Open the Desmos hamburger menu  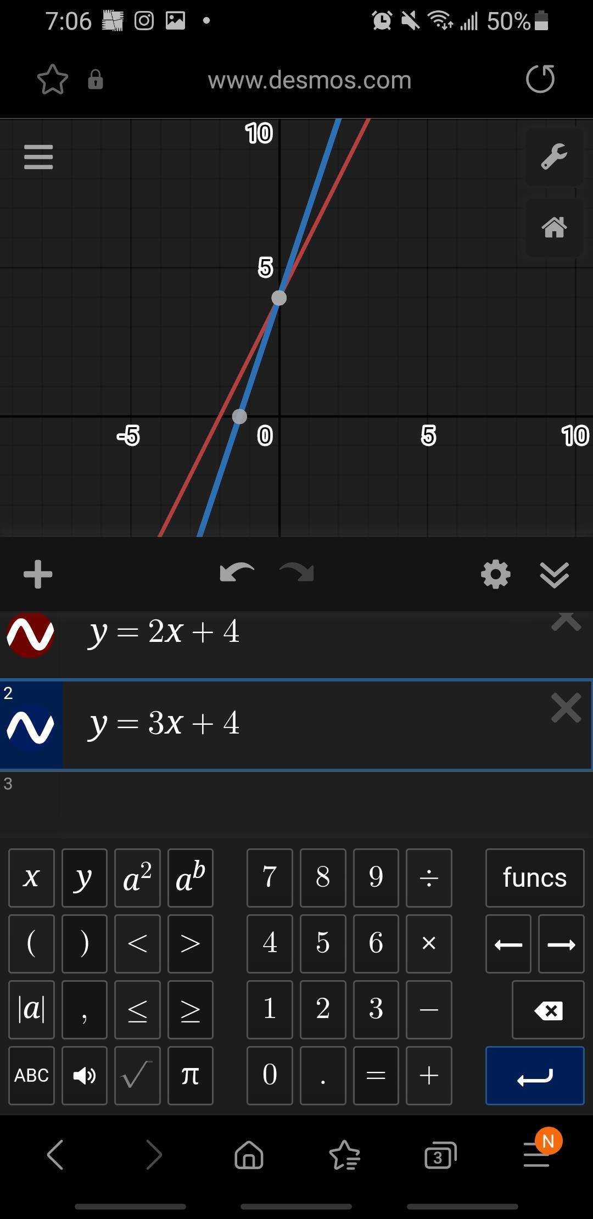(x=38, y=157)
